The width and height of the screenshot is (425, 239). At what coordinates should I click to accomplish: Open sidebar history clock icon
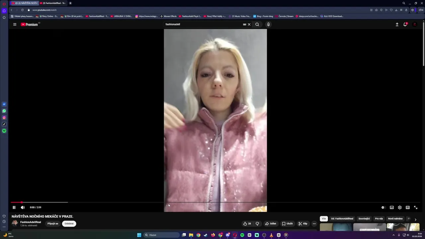(4, 221)
